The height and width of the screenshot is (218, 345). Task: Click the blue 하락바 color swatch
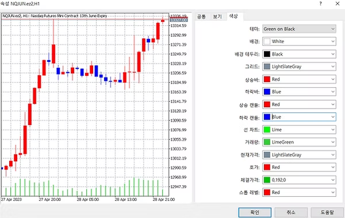pyautogui.click(x=267, y=92)
